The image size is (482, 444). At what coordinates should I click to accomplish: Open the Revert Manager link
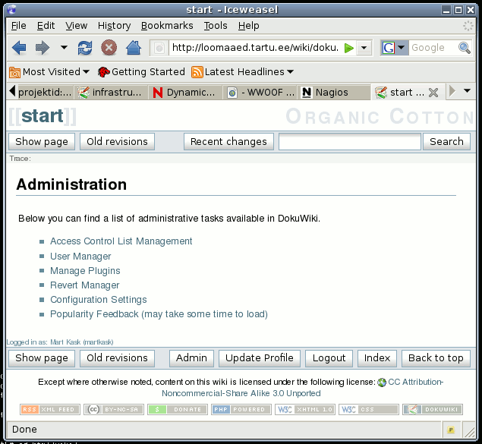click(x=84, y=285)
